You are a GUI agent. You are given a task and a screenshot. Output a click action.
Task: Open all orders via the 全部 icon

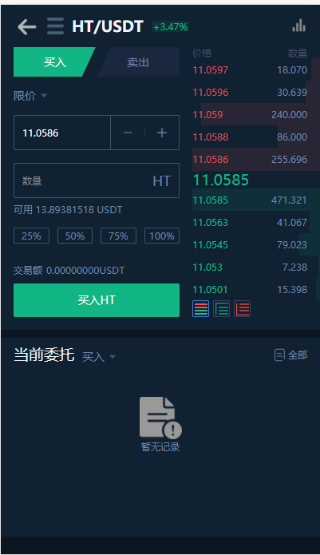point(290,355)
